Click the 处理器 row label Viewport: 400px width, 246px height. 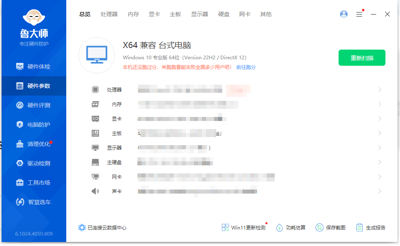[114, 90]
